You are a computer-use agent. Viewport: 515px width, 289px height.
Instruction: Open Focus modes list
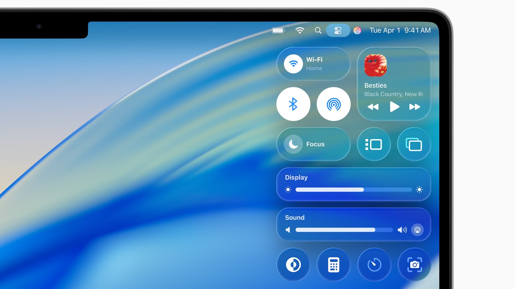pyautogui.click(x=315, y=144)
